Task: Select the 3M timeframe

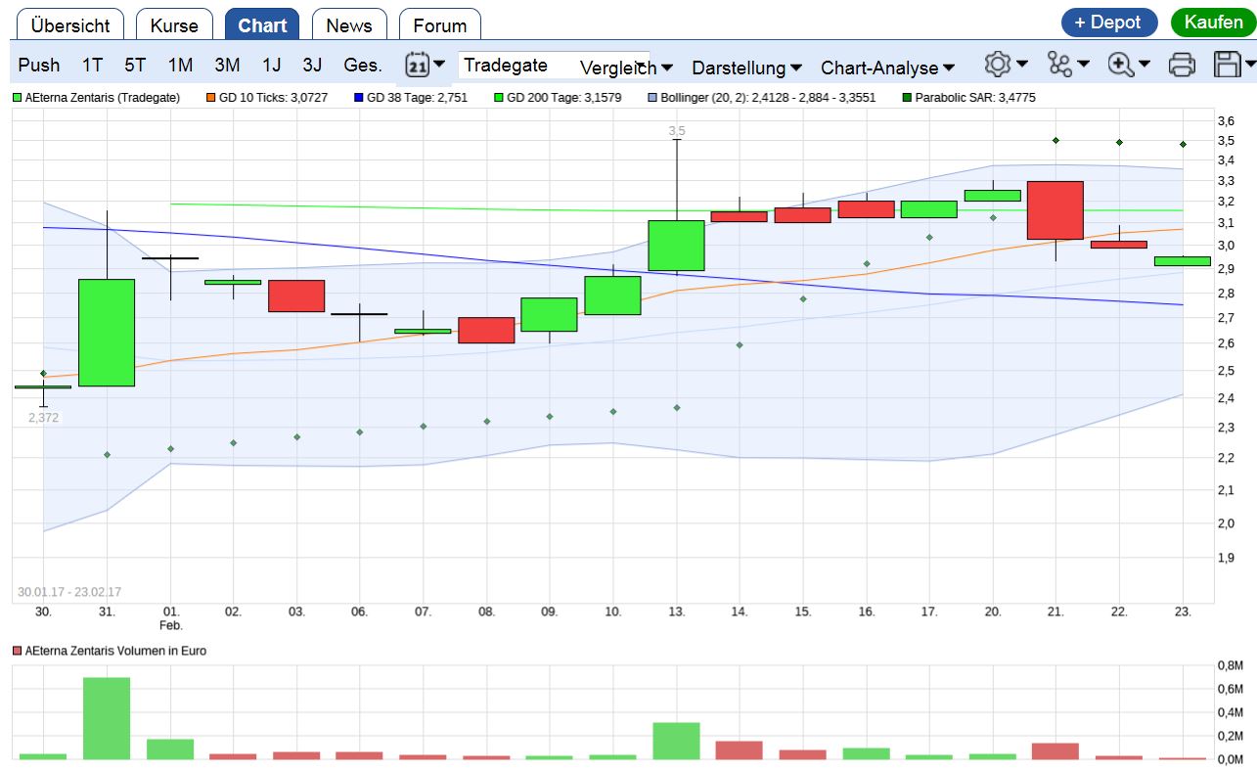Action: [227, 66]
